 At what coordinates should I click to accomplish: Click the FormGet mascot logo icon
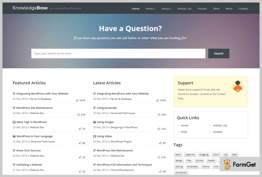(226, 164)
